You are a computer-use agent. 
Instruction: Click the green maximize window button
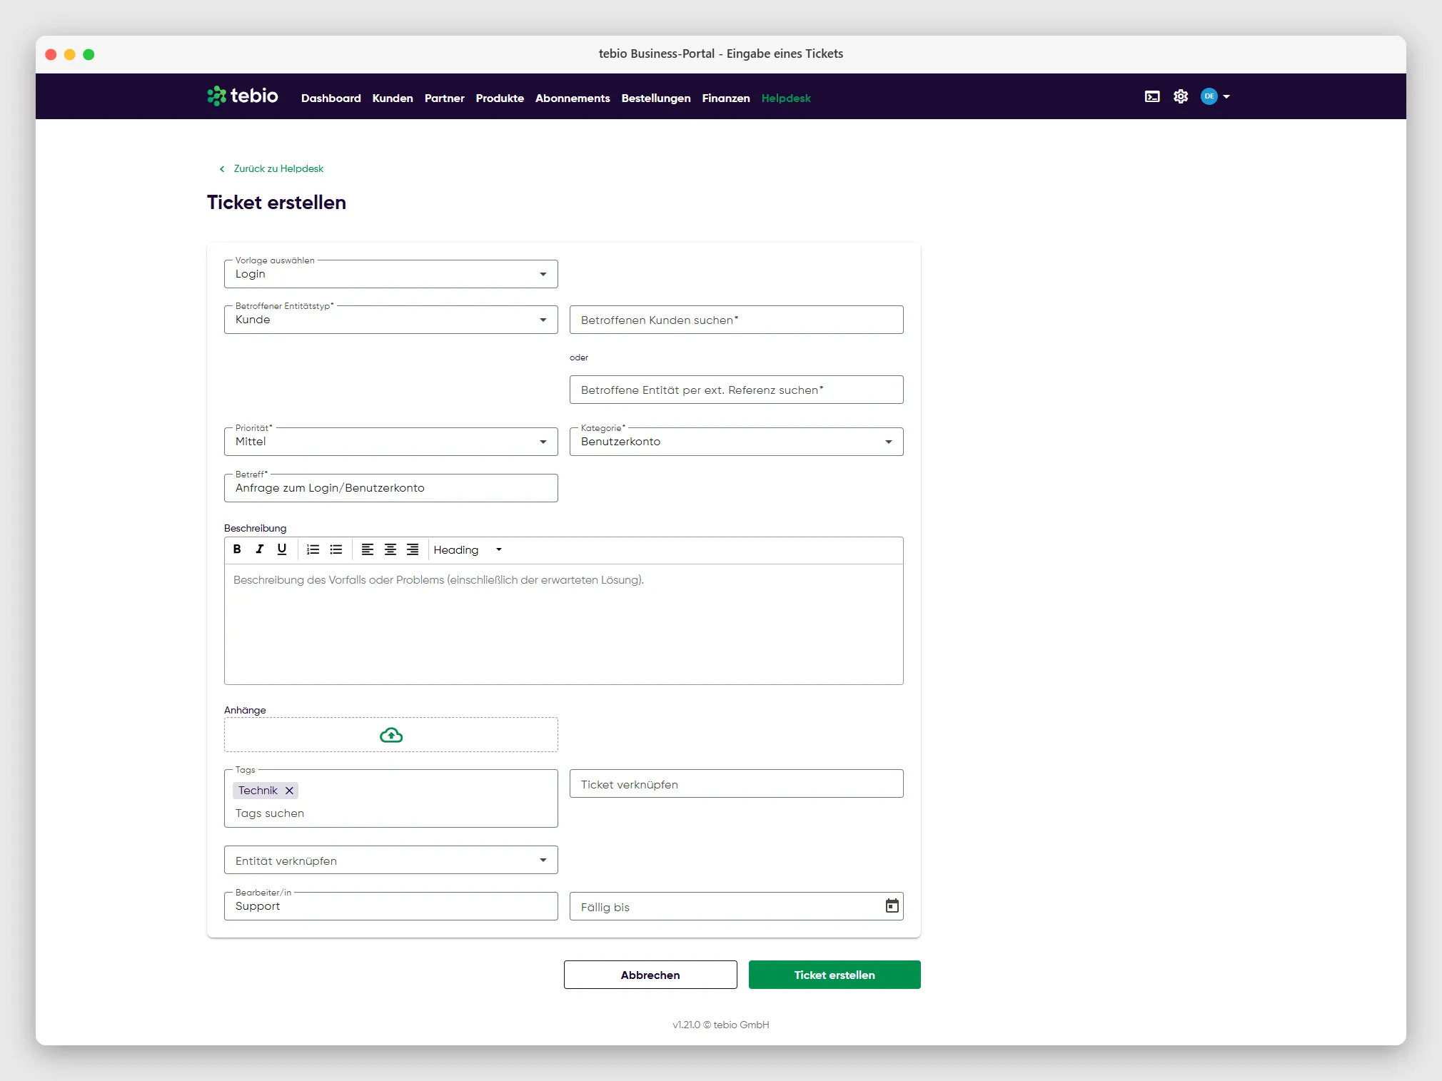(x=89, y=54)
